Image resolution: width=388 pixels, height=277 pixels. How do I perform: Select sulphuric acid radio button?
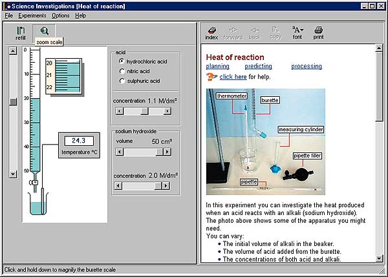pyautogui.click(x=122, y=81)
